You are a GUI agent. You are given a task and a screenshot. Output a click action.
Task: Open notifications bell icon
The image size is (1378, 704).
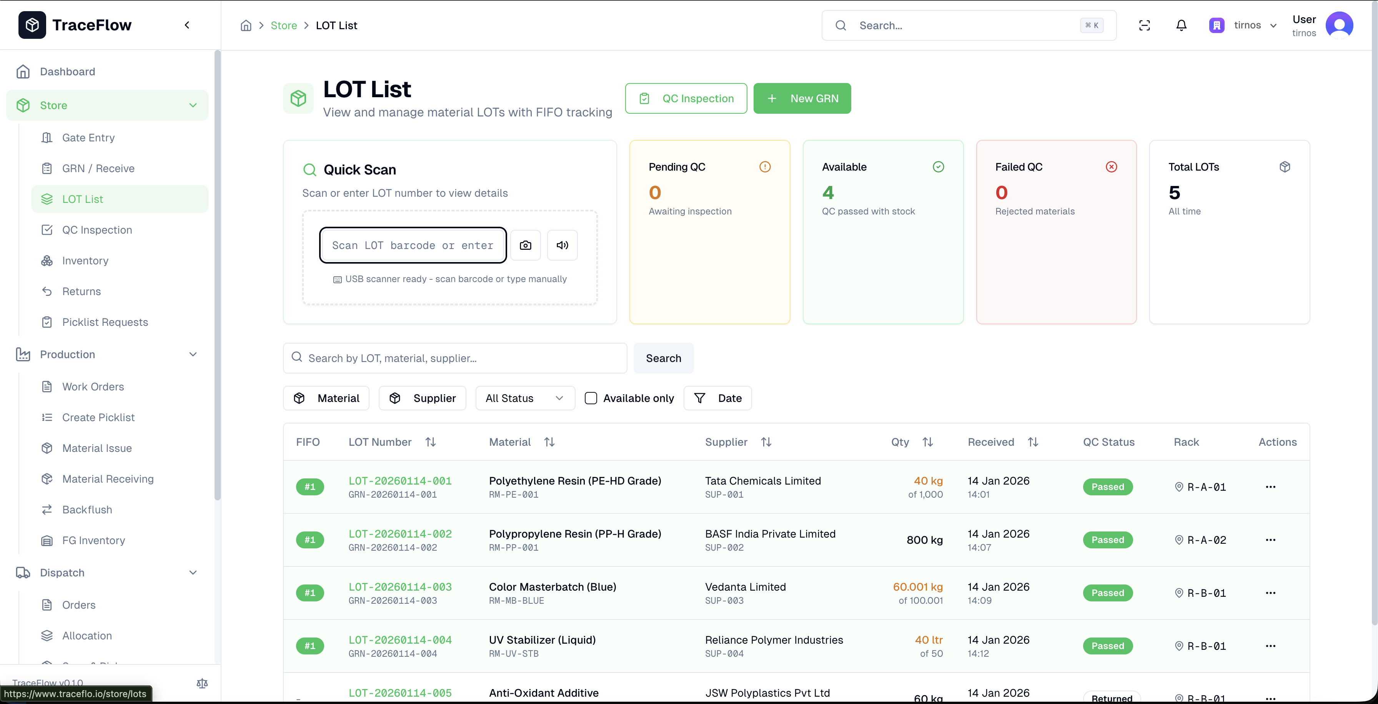tap(1181, 25)
